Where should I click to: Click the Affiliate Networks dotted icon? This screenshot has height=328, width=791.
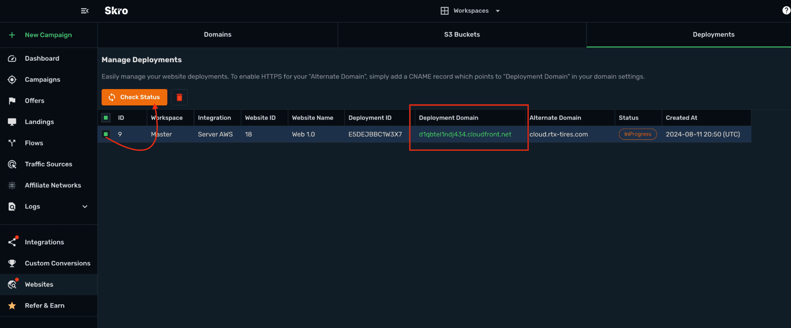tap(12, 185)
